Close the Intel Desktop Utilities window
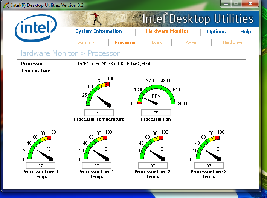267x198 pixels. coord(250,3)
